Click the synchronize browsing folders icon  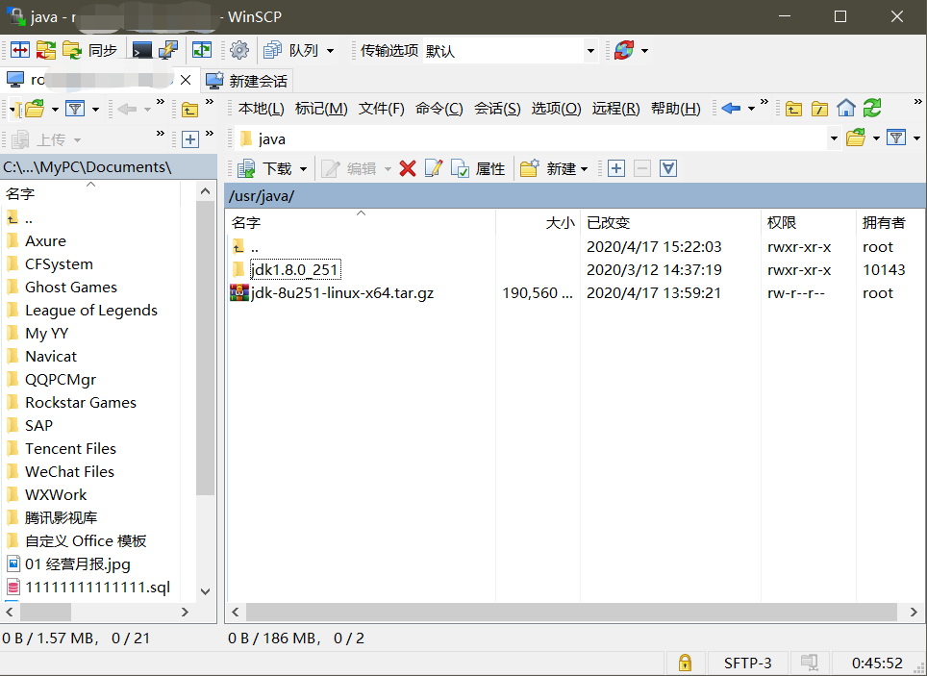click(46, 50)
